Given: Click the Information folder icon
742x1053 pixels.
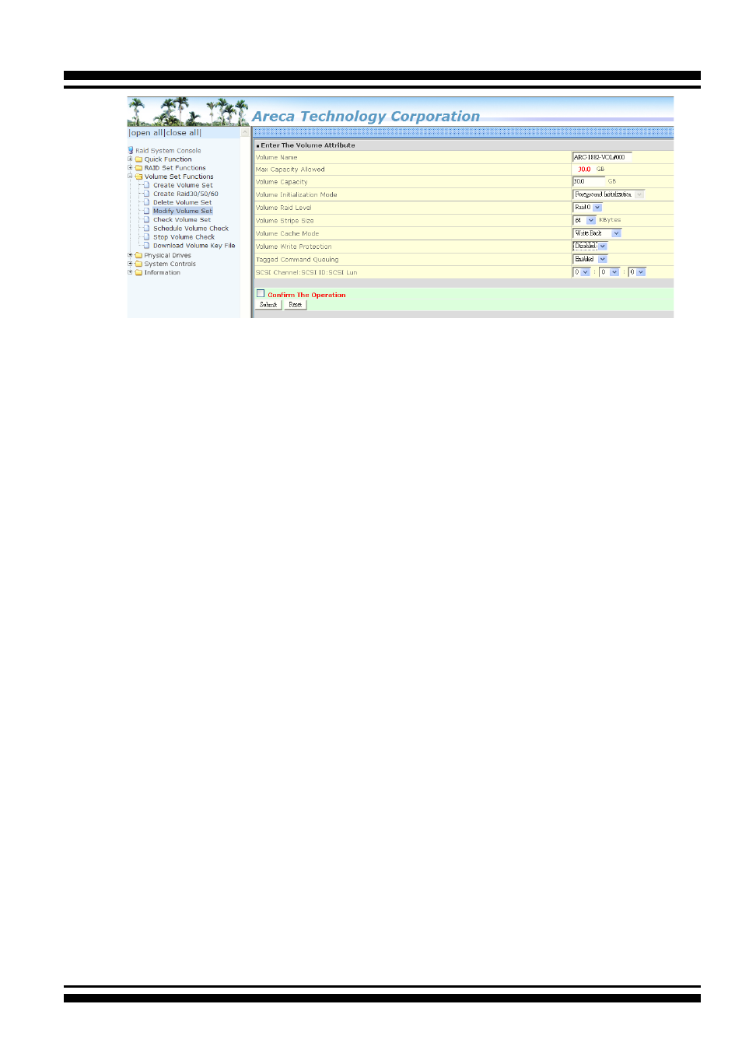Looking at the screenshot, I should pos(138,272).
